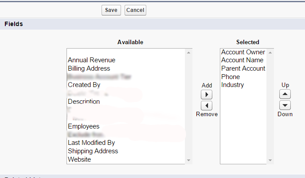The width and height of the screenshot is (305, 178).
Task: Select Shipping Address in Available list
Action: [x=93, y=151]
